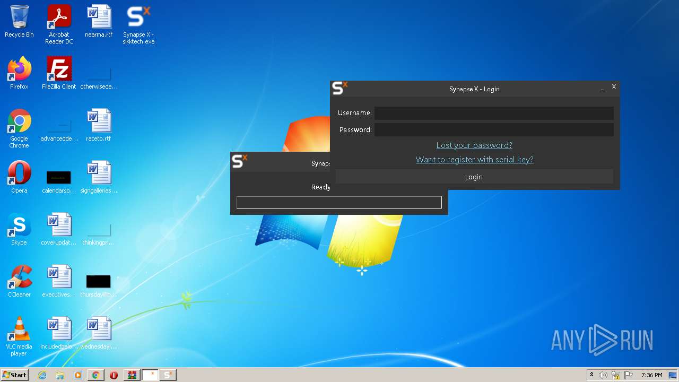Select the Synapse X - sikktech.exe desktop icon
The width and height of the screenshot is (679, 382).
(138, 24)
